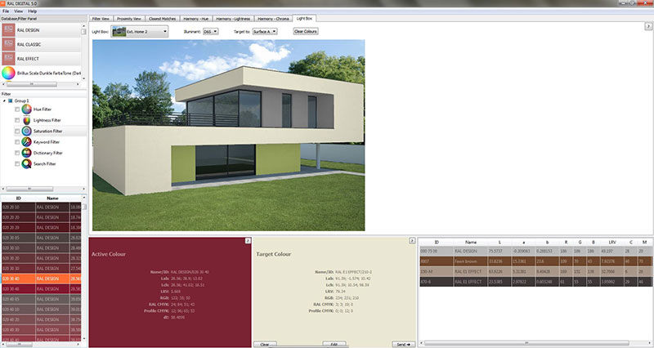Check the Search Filter checkbox
The height and width of the screenshot is (348, 654).
coord(17,164)
